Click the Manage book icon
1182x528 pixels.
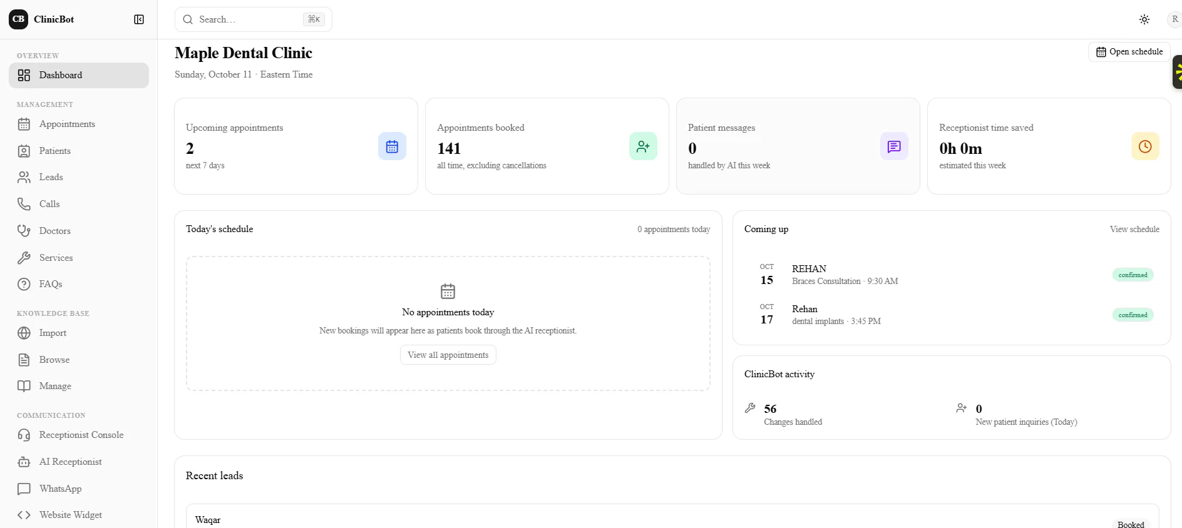24,386
